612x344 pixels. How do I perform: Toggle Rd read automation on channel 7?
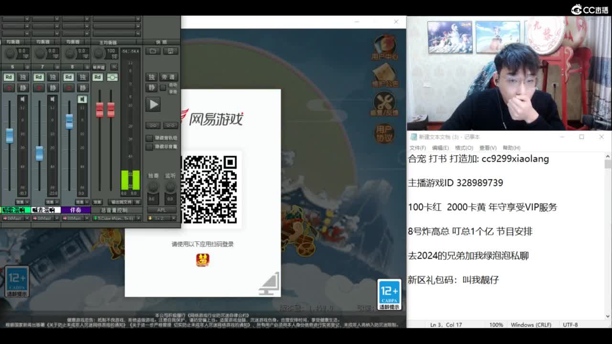(39, 77)
